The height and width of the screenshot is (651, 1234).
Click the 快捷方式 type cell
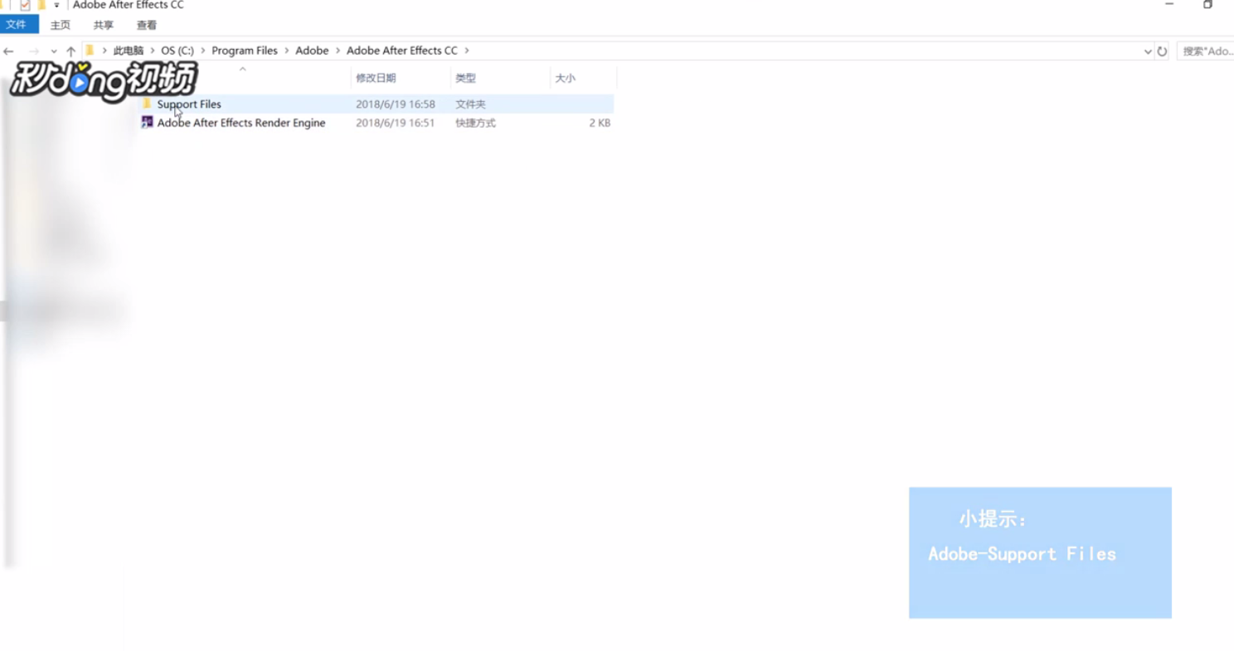click(x=475, y=123)
